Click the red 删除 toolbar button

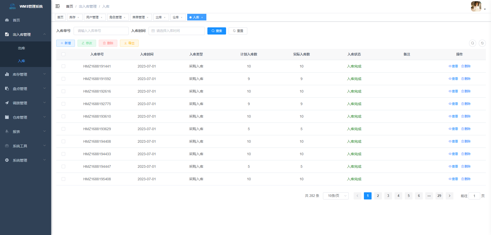(x=108, y=43)
